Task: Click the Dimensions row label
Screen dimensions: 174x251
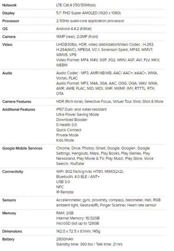Action: pyautogui.click(x=12, y=231)
